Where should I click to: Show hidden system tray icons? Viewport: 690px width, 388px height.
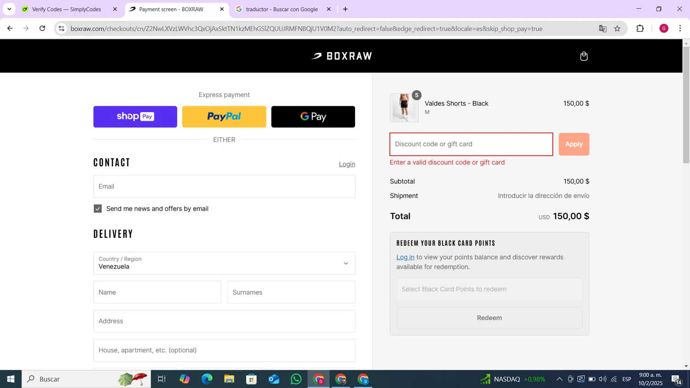pyautogui.click(x=559, y=379)
